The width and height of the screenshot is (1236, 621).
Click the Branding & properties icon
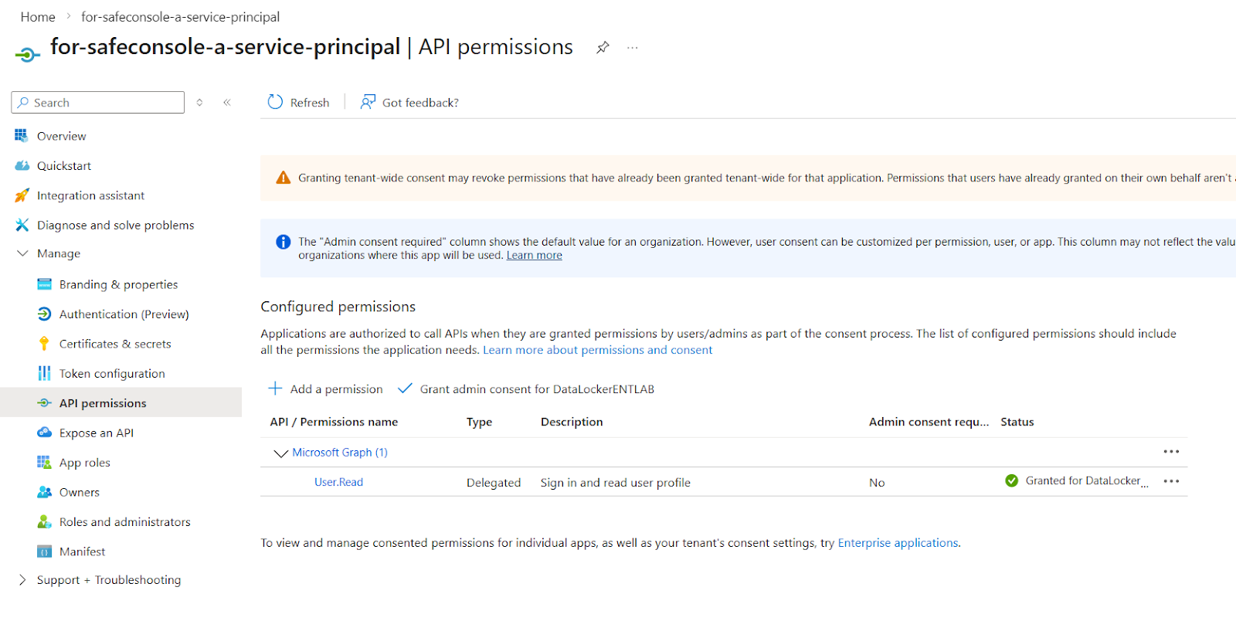pos(44,284)
